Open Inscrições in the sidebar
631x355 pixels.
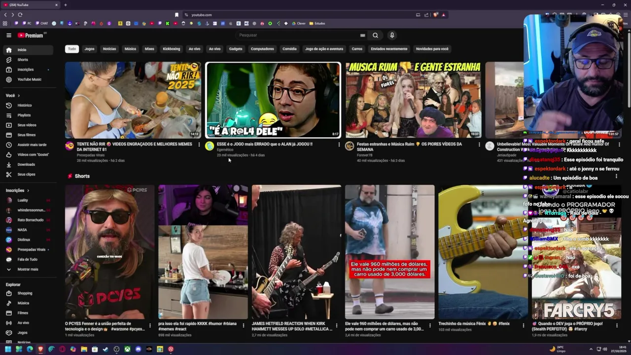pyautogui.click(x=29, y=70)
